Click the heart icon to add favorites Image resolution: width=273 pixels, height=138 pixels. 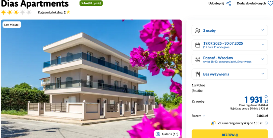270,3
